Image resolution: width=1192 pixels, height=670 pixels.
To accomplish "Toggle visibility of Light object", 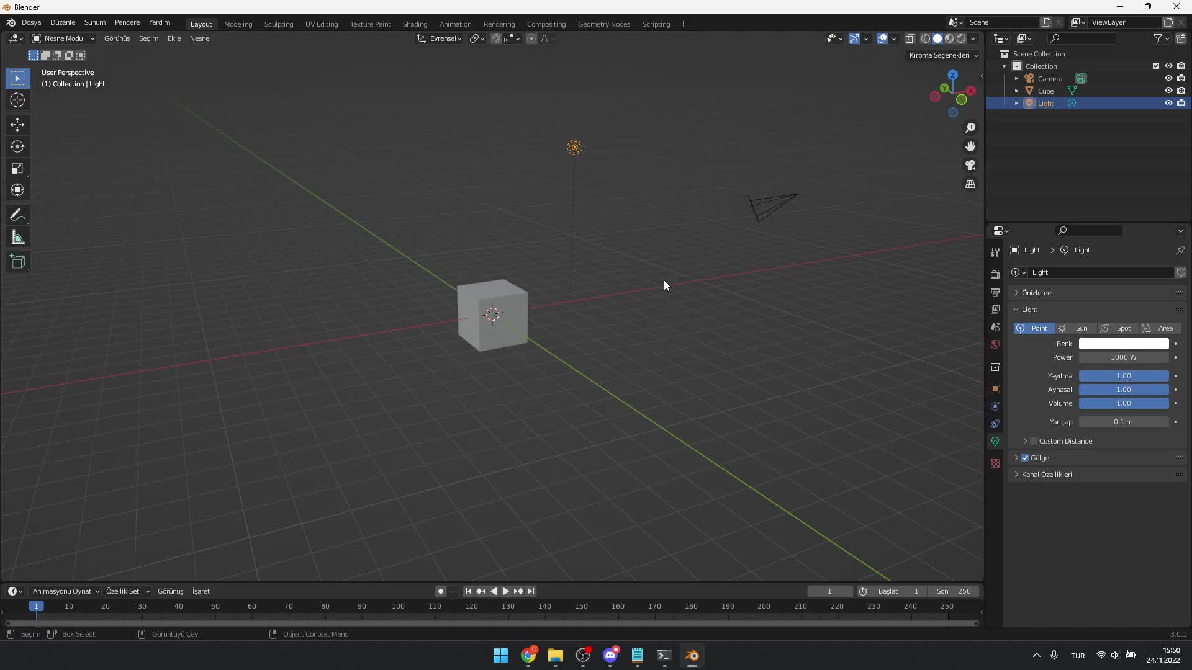I will pos(1167,102).
